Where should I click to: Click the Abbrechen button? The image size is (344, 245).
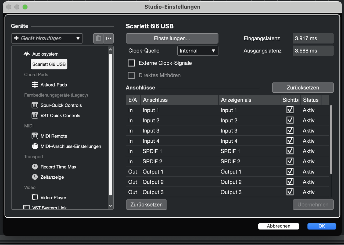click(279, 226)
